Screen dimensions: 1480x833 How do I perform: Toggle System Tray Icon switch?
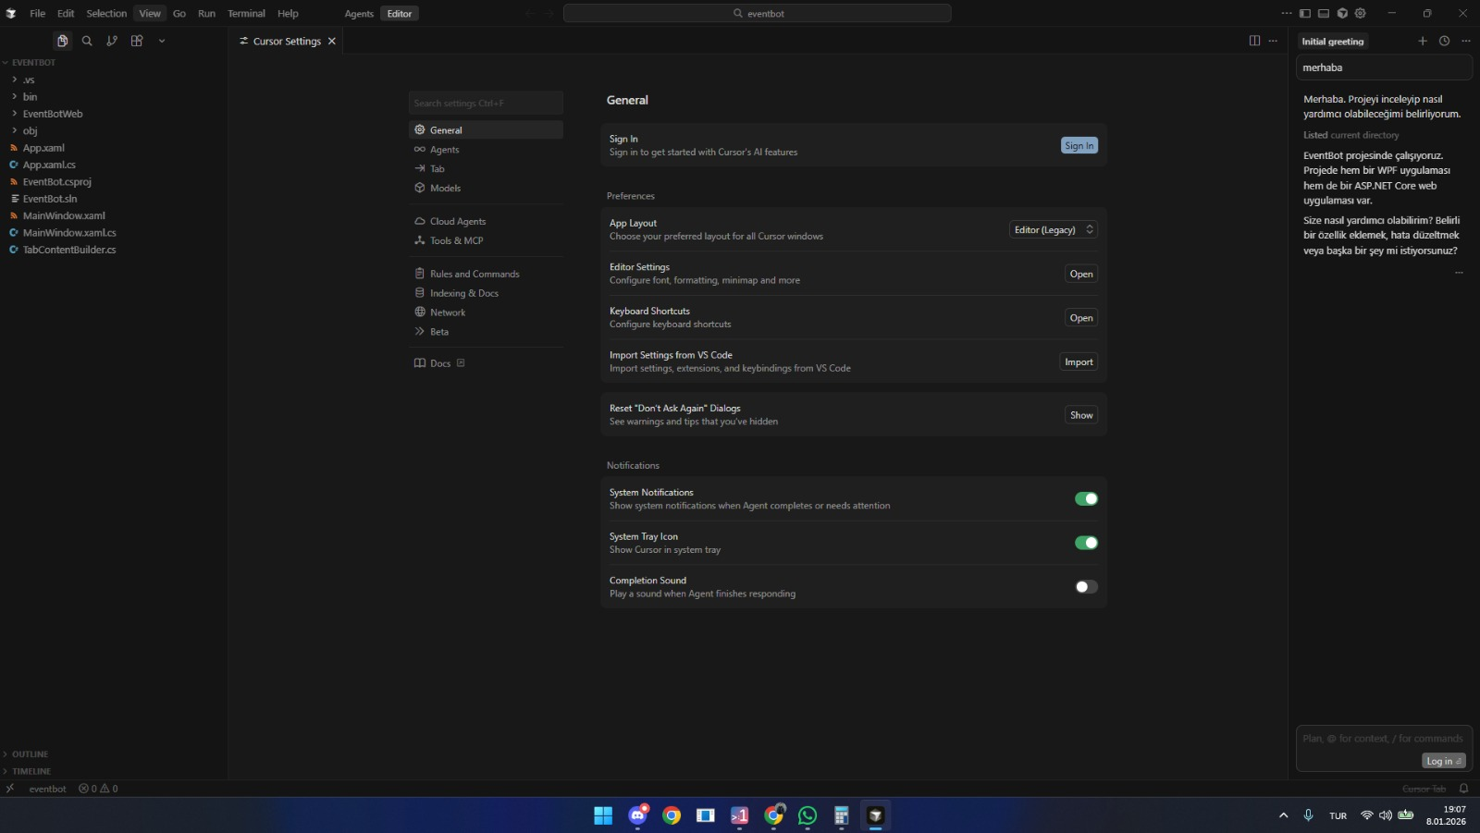(x=1086, y=543)
